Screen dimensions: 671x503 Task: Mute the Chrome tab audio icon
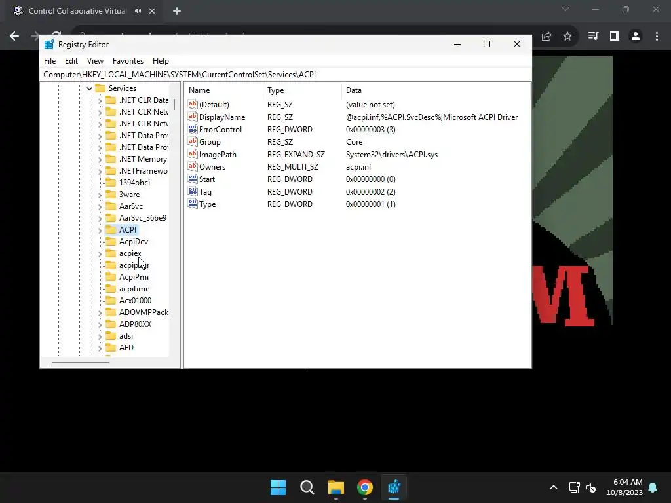[138, 11]
